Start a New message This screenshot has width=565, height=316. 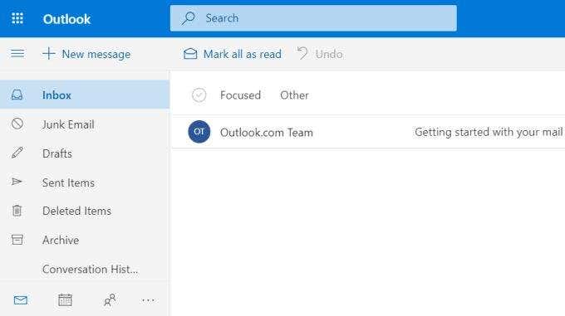click(86, 54)
